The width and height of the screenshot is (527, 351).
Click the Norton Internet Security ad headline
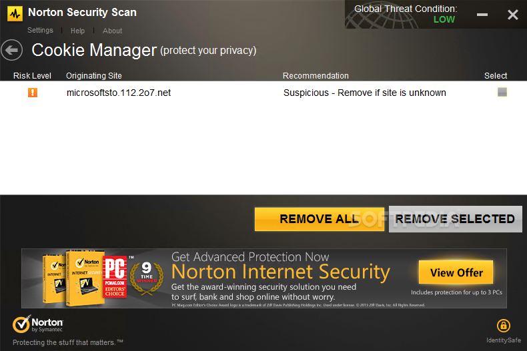point(281,272)
